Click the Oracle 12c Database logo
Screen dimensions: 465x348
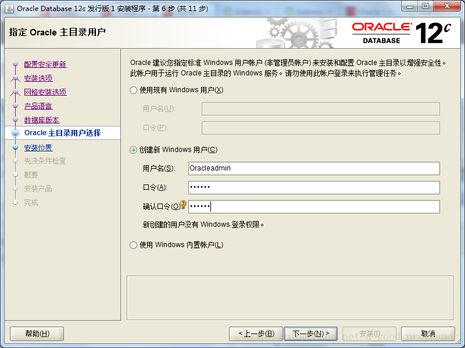pyautogui.click(x=402, y=33)
